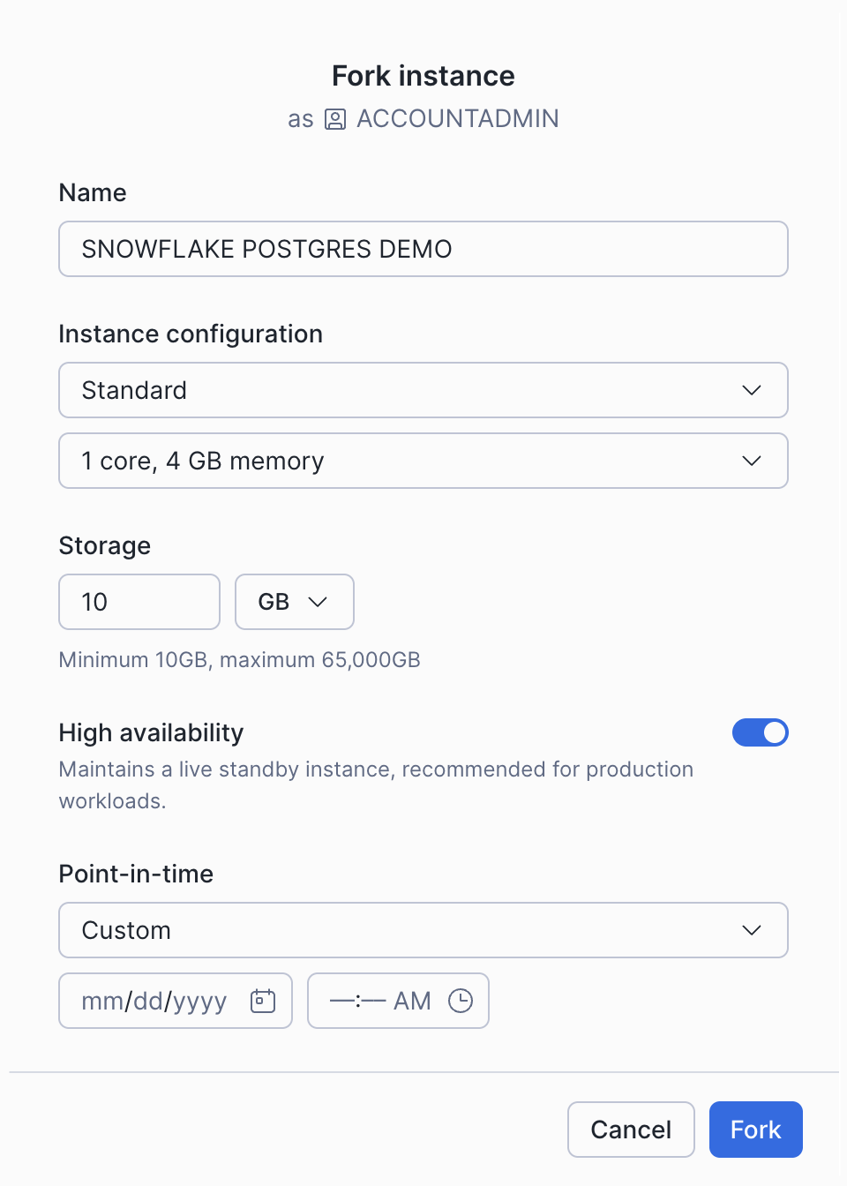This screenshot has width=847, height=1186.
Task: Click the clock icon to set time
Action: tap(461, 1001)
